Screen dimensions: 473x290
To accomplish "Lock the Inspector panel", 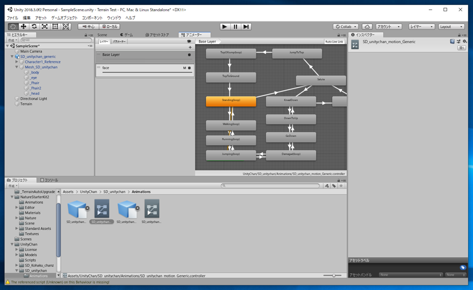I will click(460, 35).
